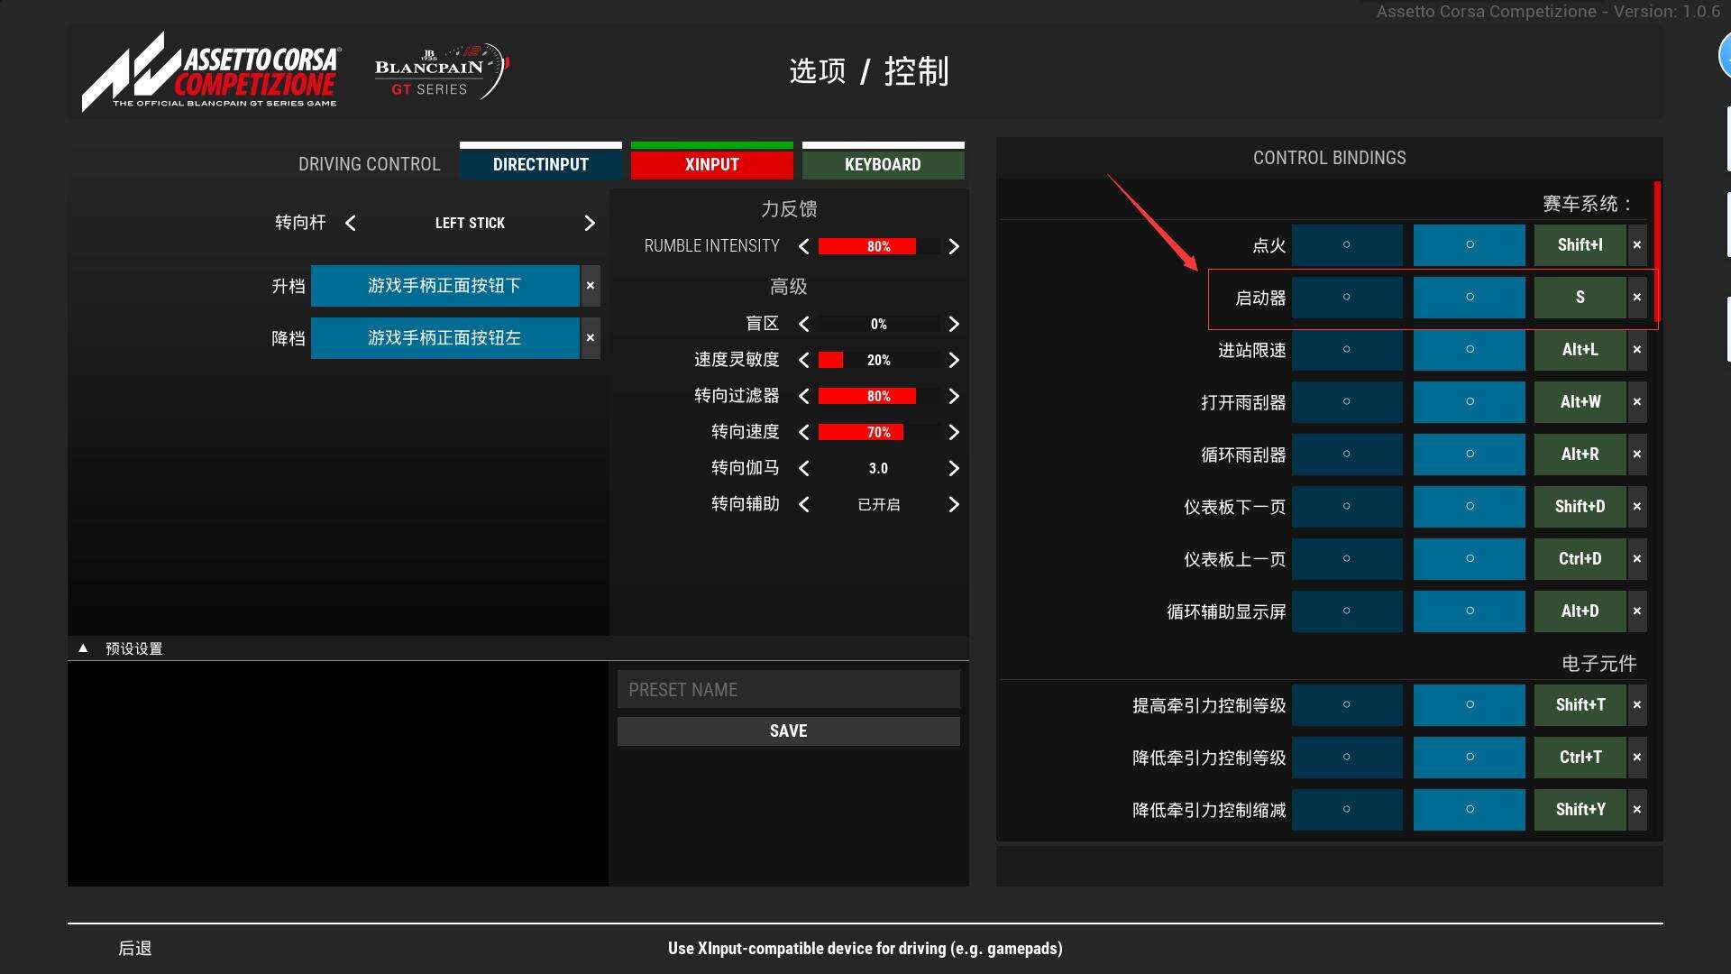Viewport: 1731px width, 974px height.
Task: Decrease 速度灵敏度 value
Action: tap(803, 360)
